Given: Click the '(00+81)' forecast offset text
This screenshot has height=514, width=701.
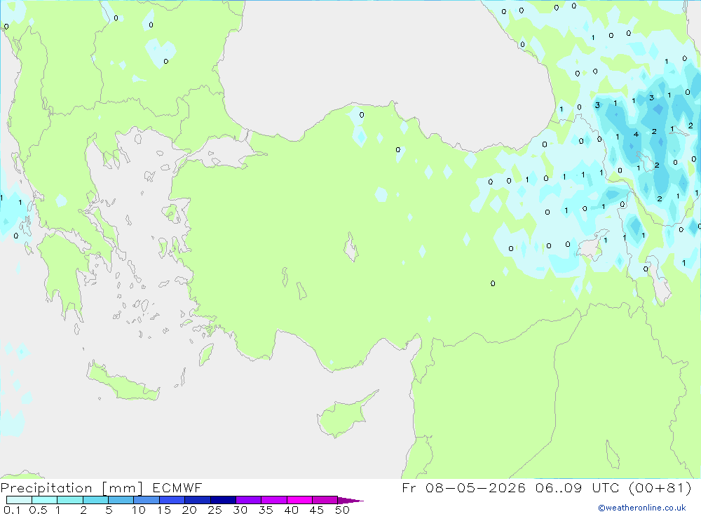Looking at the screenshot, I should pyautogui.click(x=660, y=487).
